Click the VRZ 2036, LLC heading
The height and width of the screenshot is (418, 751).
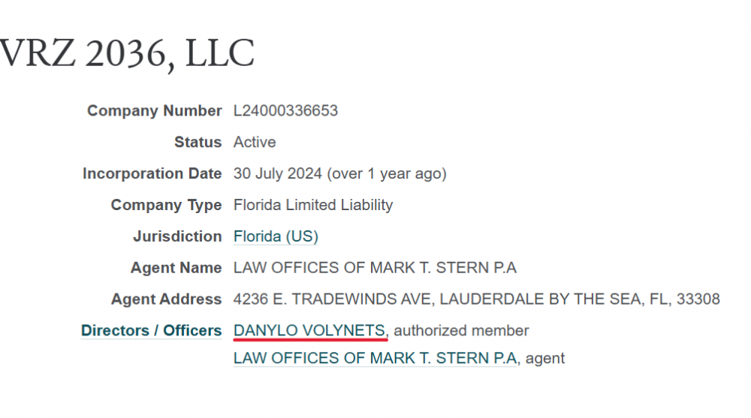126,53
